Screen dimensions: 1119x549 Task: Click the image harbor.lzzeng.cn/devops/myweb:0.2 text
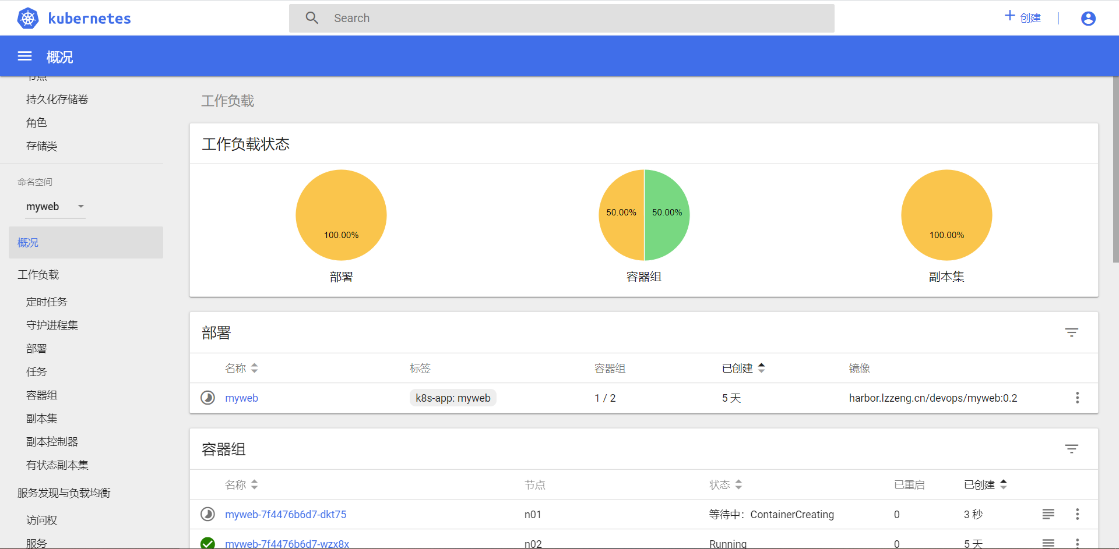click(932, 398)
